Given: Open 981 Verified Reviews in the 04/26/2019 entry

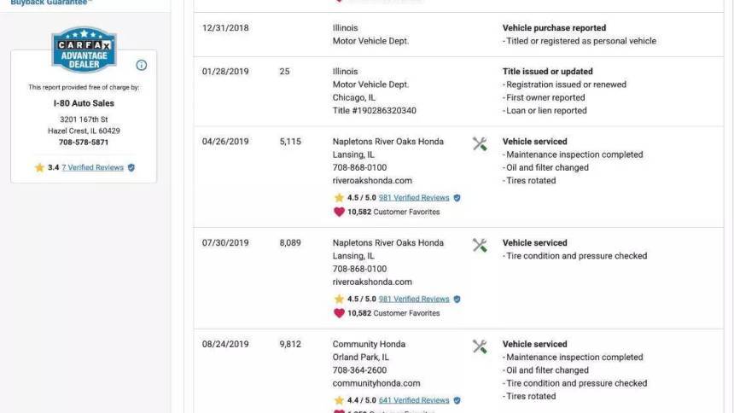Looking at the screenshot, I should pyautogui.click(x=414, y=198).
